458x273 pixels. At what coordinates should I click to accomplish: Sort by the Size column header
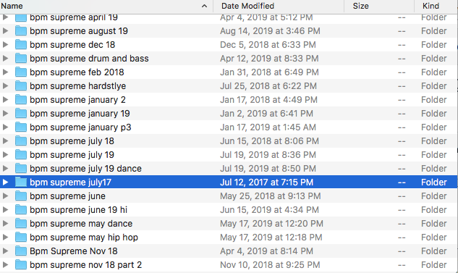point(379,6)
